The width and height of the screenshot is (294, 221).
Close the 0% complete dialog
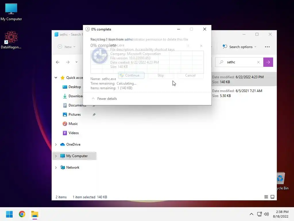(x=204, y=29)
